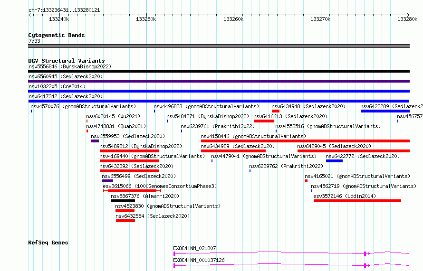The height and width of the screenshot is (271, 423).
Task: Click the 133270k ruler position label
Action: point(320,19)
